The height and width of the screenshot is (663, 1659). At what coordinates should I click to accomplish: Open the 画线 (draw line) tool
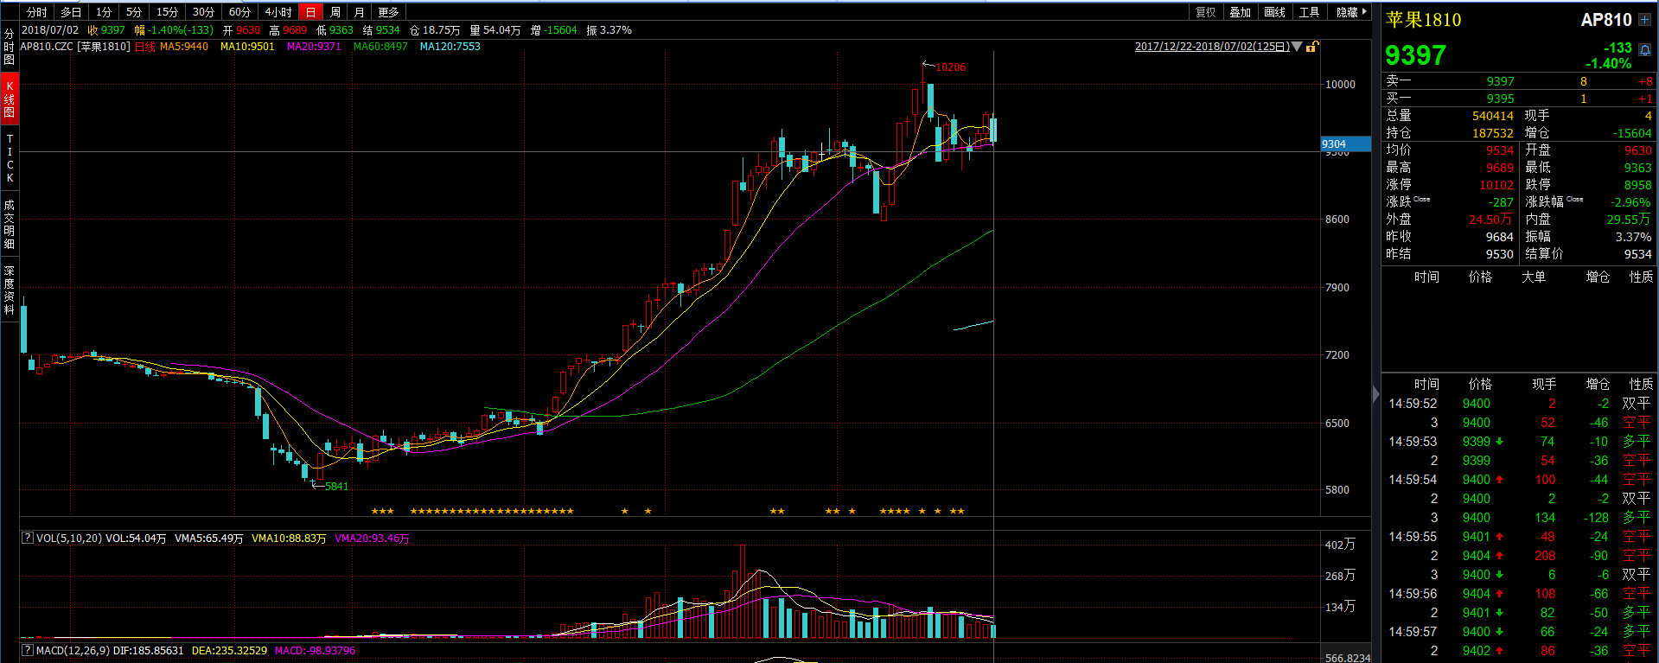pyautogui.click(x=1274, y=12)
